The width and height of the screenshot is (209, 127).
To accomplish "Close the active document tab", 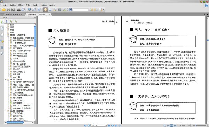I will tap(49, 15).
